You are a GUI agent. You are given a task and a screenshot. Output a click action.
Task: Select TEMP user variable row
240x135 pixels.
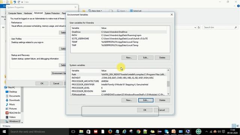pyautogui.click(x=119, y=42)
